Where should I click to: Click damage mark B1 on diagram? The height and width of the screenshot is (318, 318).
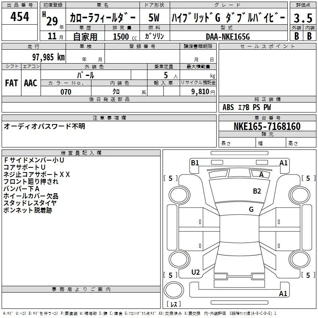click(x=195, y=163)
